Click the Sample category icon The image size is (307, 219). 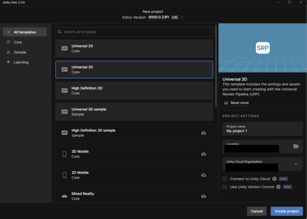click(8, 52)
